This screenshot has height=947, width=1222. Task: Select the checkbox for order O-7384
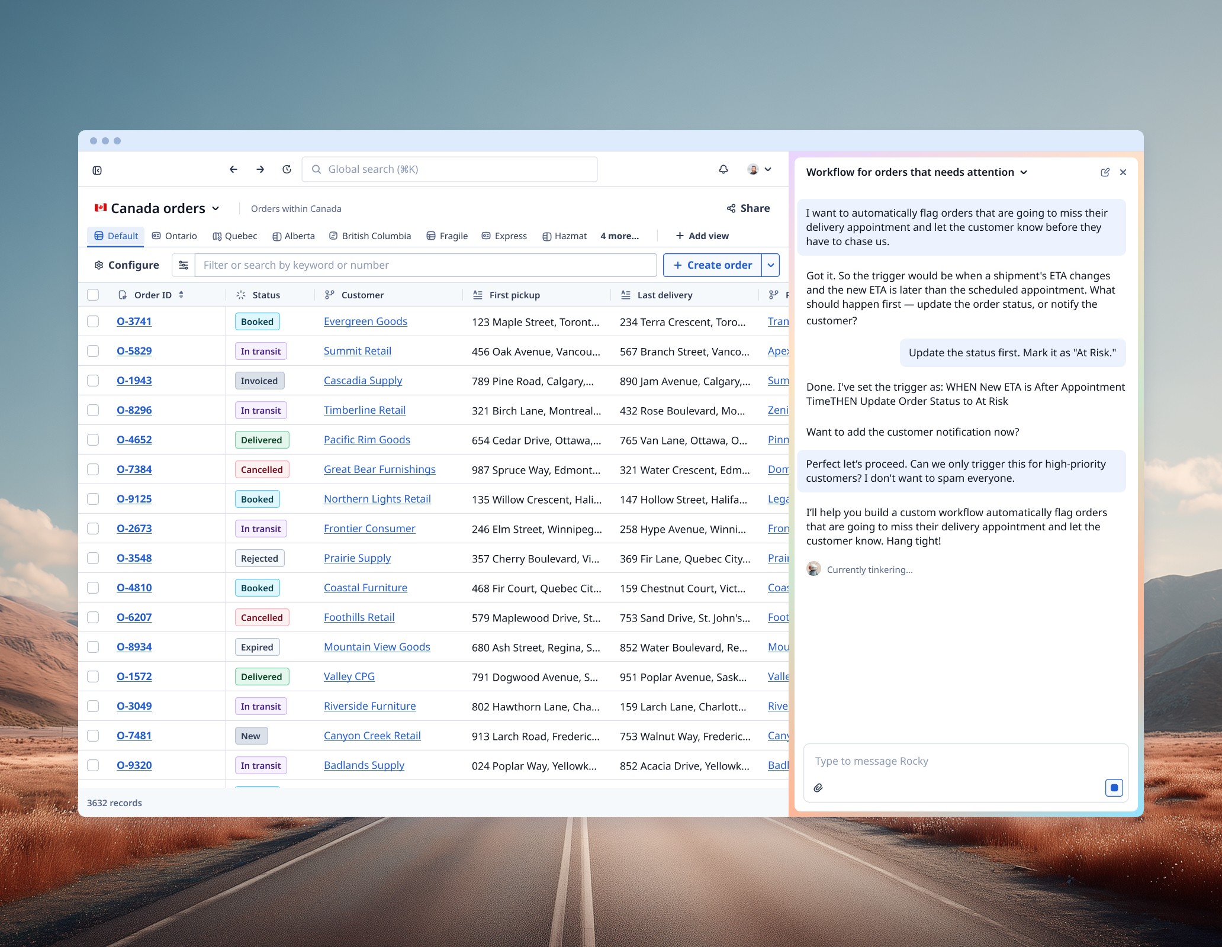[x=93, y=469]
